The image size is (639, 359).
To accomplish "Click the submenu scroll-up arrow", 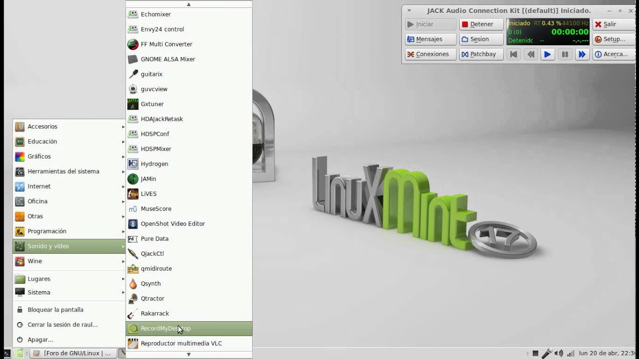I will point(189,4).
